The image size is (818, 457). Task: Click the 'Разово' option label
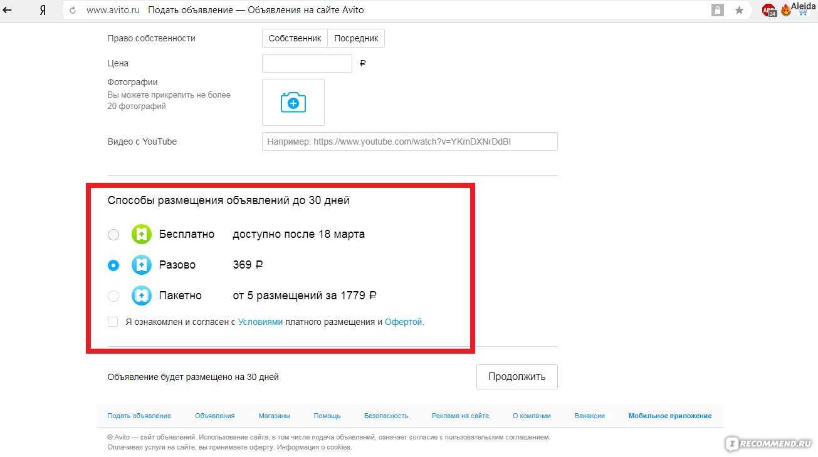(x=177, y=265)
